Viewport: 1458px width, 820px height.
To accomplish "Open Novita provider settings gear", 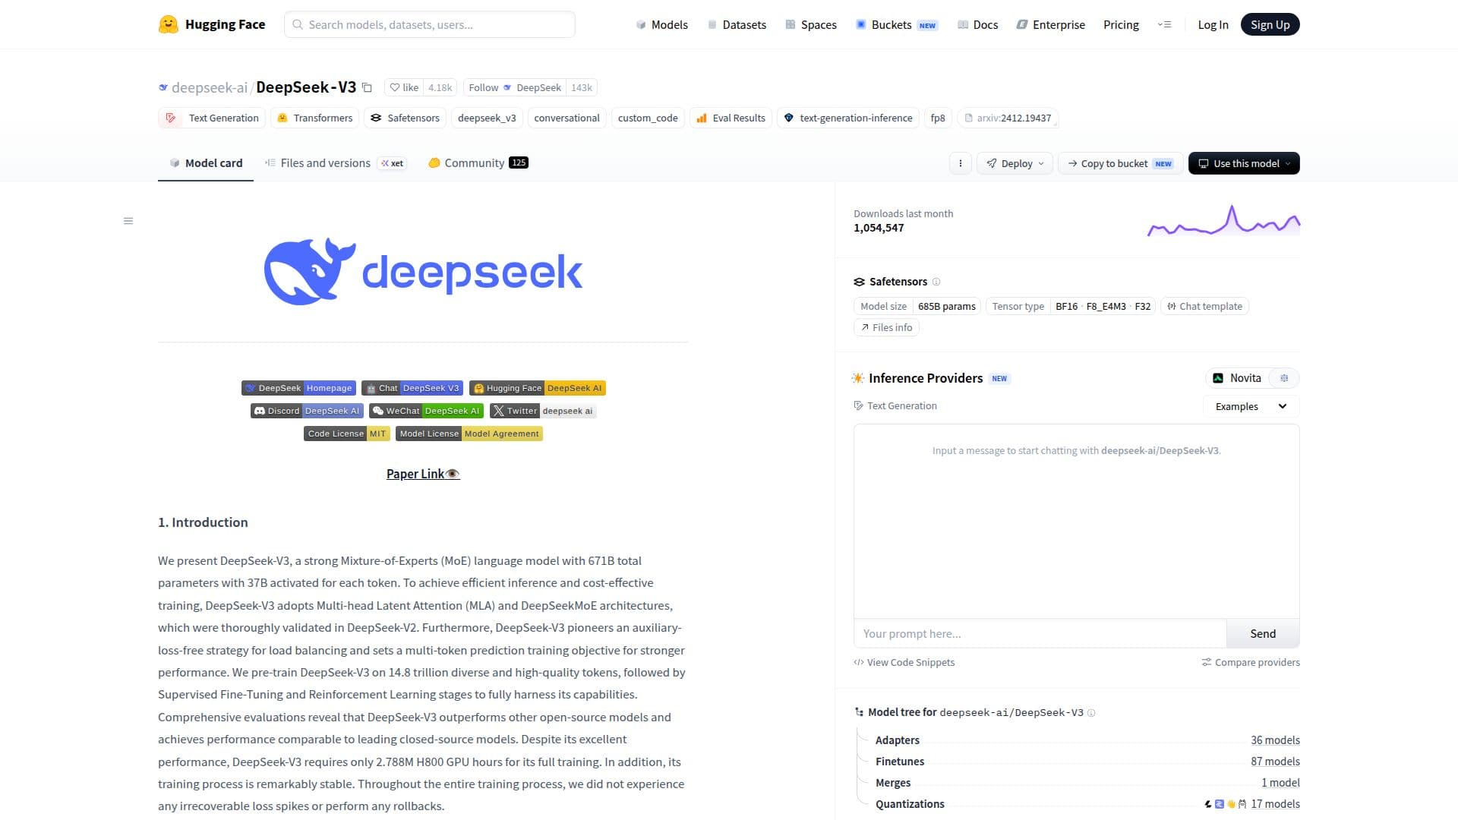I will tap(1284, 378).
